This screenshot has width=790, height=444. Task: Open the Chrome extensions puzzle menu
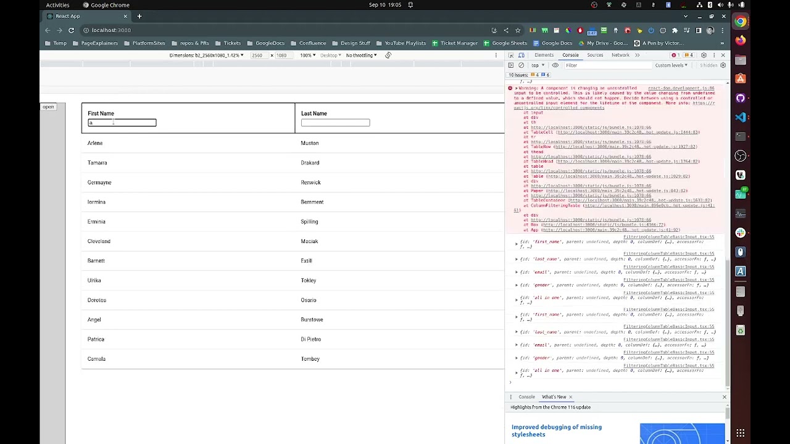pyautogui.click(x=675, y=30)
